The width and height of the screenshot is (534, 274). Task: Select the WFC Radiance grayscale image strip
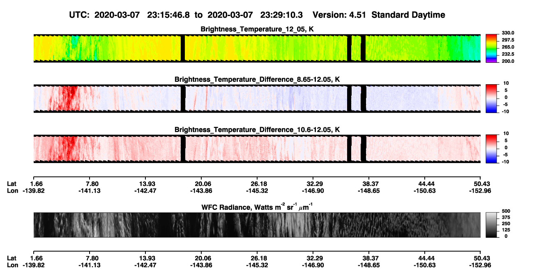coord(257,225)
